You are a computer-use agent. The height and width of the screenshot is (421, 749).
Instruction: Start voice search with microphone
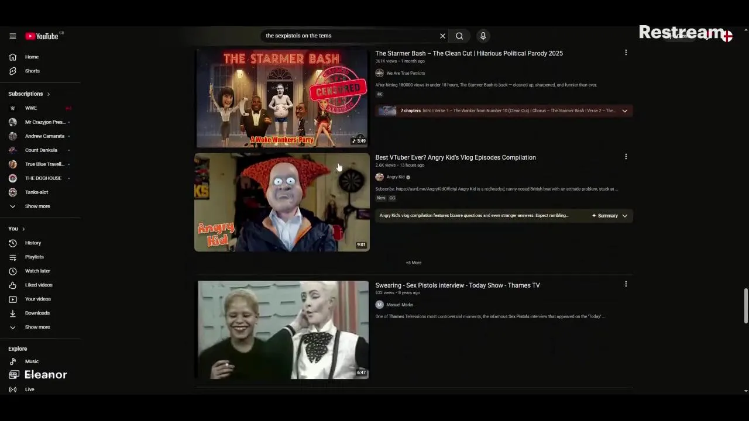click(x=483, y=36)
